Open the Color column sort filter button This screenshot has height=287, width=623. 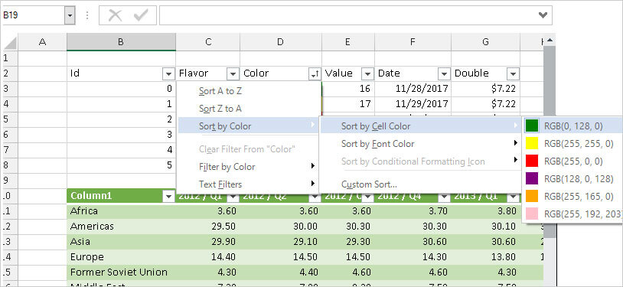tap(315, 73)
